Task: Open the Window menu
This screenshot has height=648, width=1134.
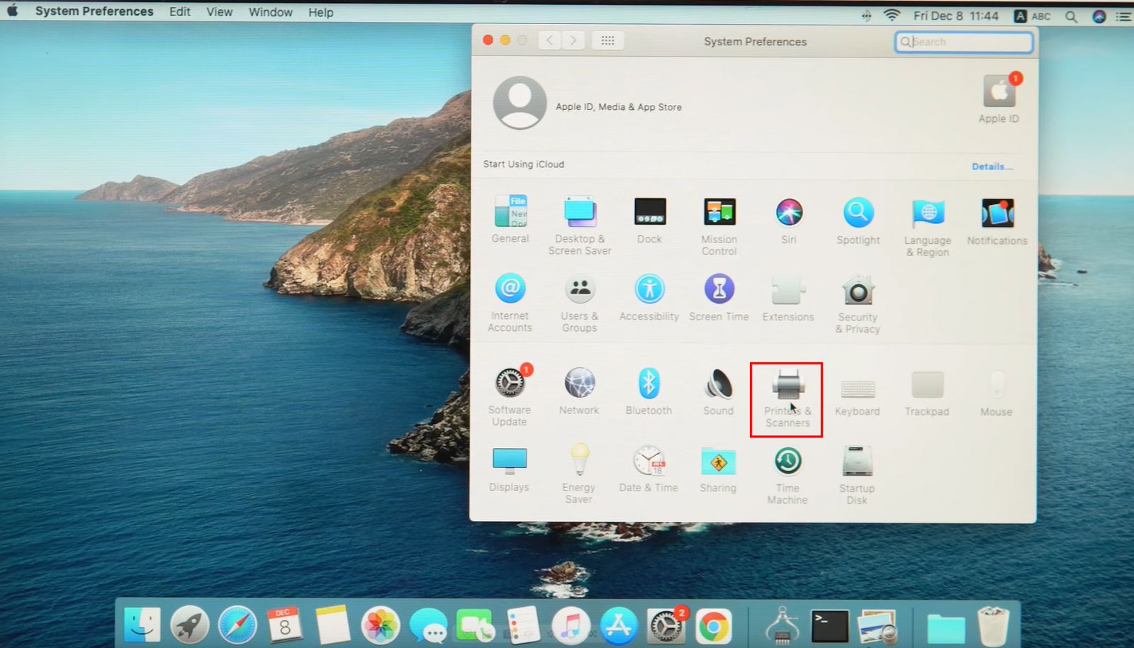Action: pos(271,12)
